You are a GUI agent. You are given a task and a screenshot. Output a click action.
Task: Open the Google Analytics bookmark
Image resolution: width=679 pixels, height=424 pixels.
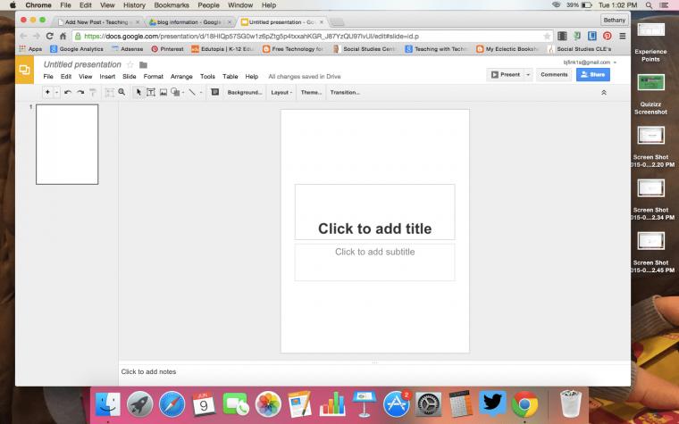tap(77, 49)
